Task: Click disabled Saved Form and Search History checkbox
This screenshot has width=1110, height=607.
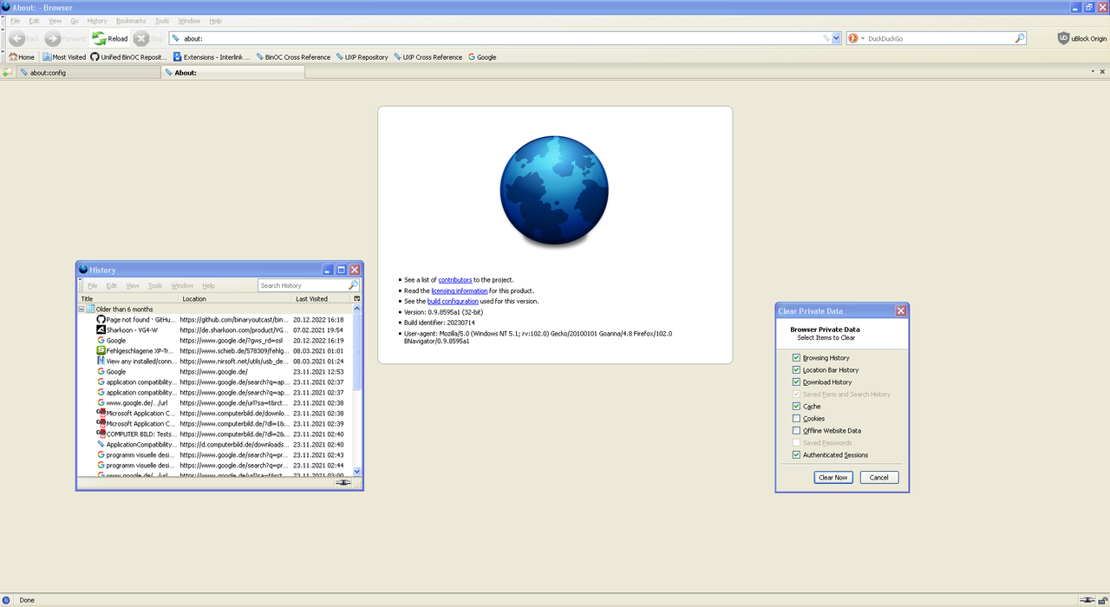Action: (x=796, y=394)
